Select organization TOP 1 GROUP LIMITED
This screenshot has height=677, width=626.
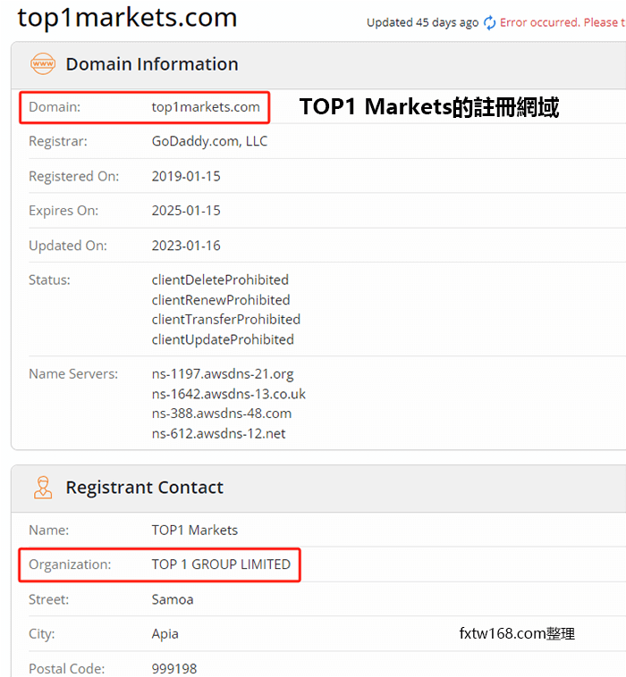coord(221,564)
